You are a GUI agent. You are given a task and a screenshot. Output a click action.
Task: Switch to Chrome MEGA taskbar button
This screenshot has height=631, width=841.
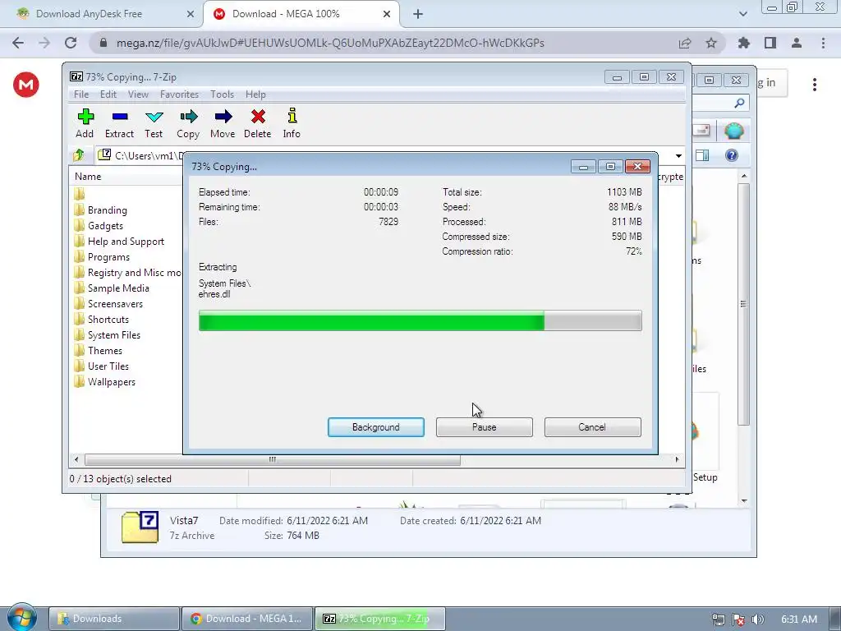[246, 619]
